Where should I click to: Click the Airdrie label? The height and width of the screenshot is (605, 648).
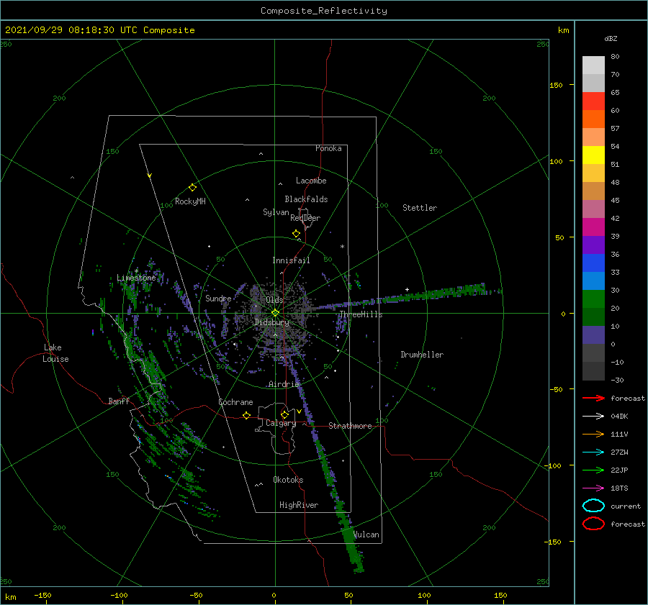284,384
